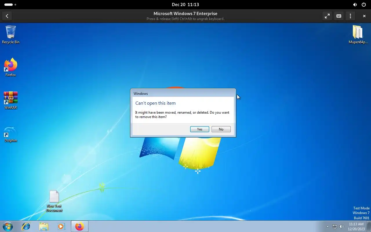Click No in the Windows dialog
The image size is (371, 232).
(x=221, y=129)
